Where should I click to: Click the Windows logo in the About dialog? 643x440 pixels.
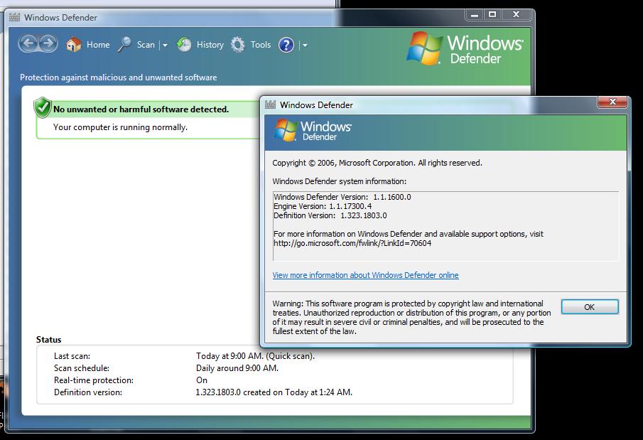tap(286, 130)
